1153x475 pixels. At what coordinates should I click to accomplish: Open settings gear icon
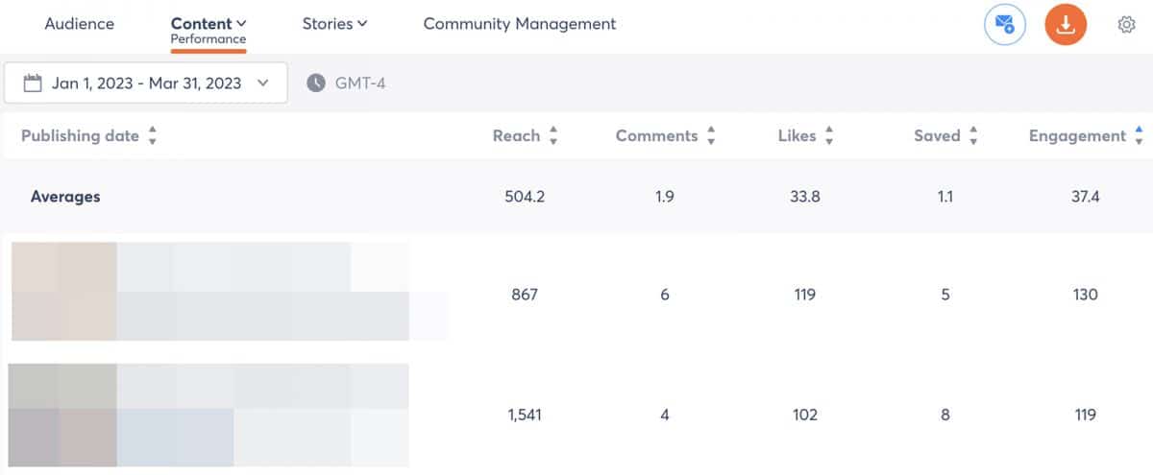pos(1126,25)
